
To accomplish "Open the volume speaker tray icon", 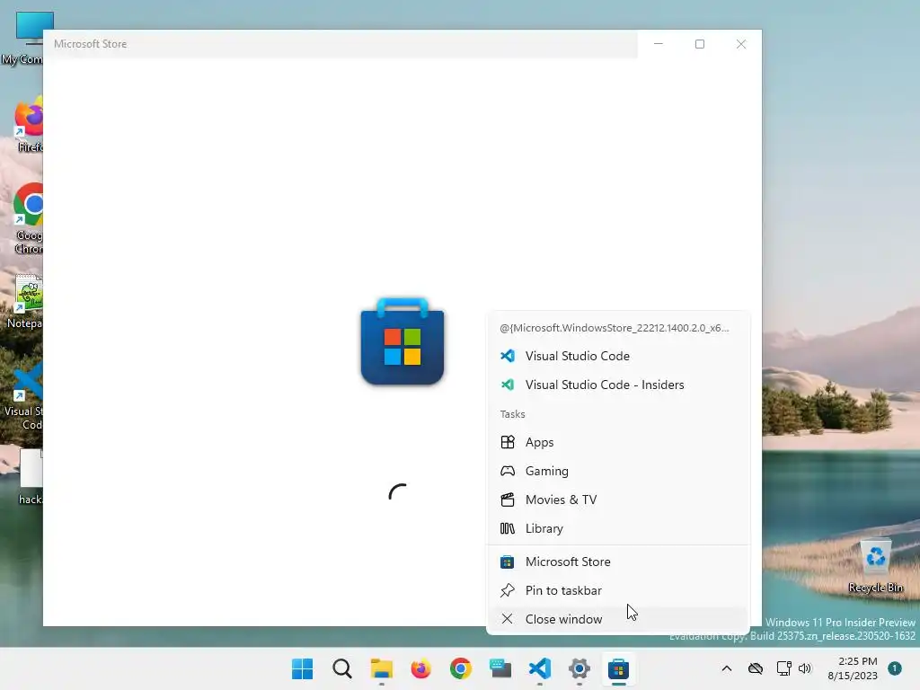I will point(805,668).
